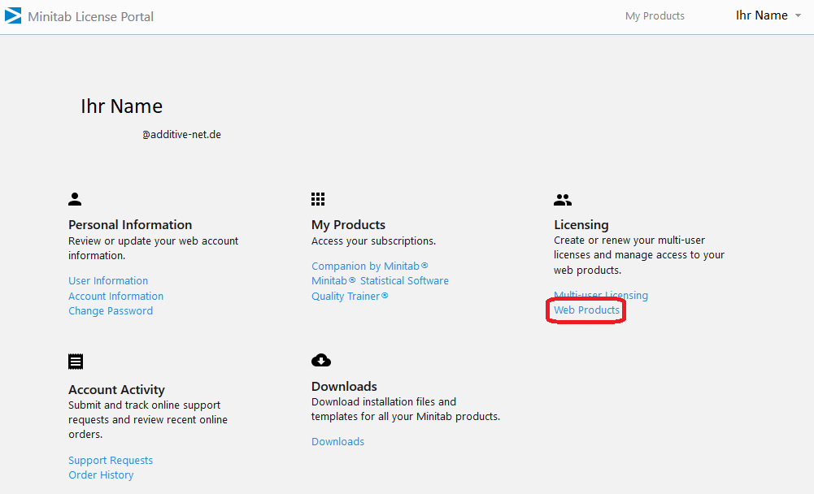Click 'Access your subscriptions.' text

pos(374,241)
